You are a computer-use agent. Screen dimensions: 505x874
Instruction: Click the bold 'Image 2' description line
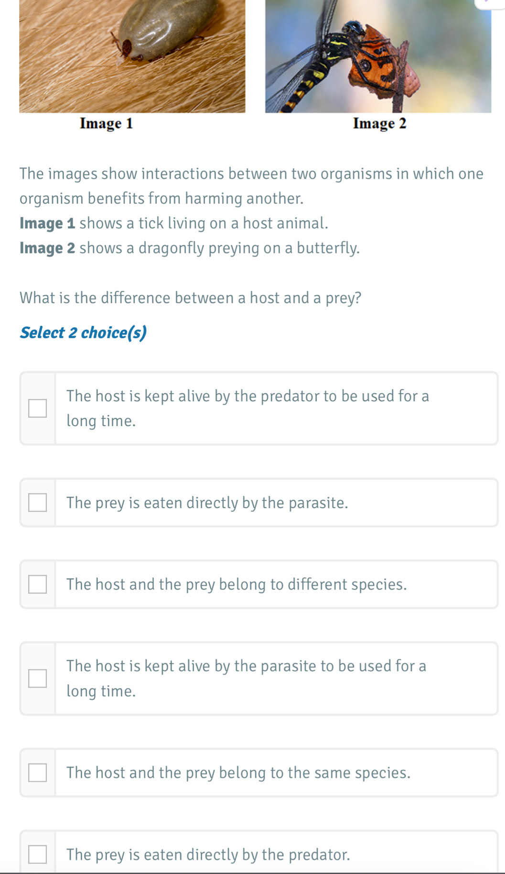pos(190,248)
